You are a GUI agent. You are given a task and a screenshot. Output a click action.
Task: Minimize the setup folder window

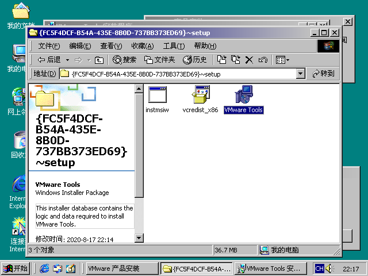(x=315, y=33)
